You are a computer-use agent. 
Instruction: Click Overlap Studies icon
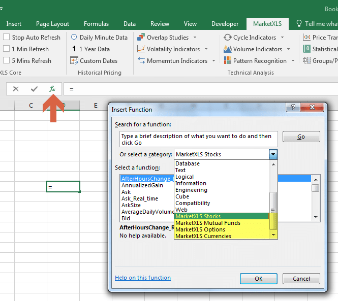click(x=141, y=37)
